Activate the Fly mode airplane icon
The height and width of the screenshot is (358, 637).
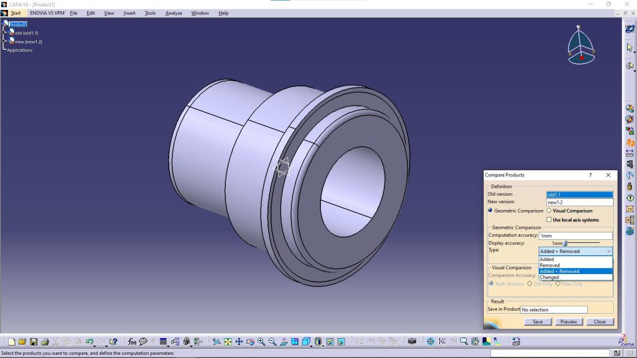[216, 342]
